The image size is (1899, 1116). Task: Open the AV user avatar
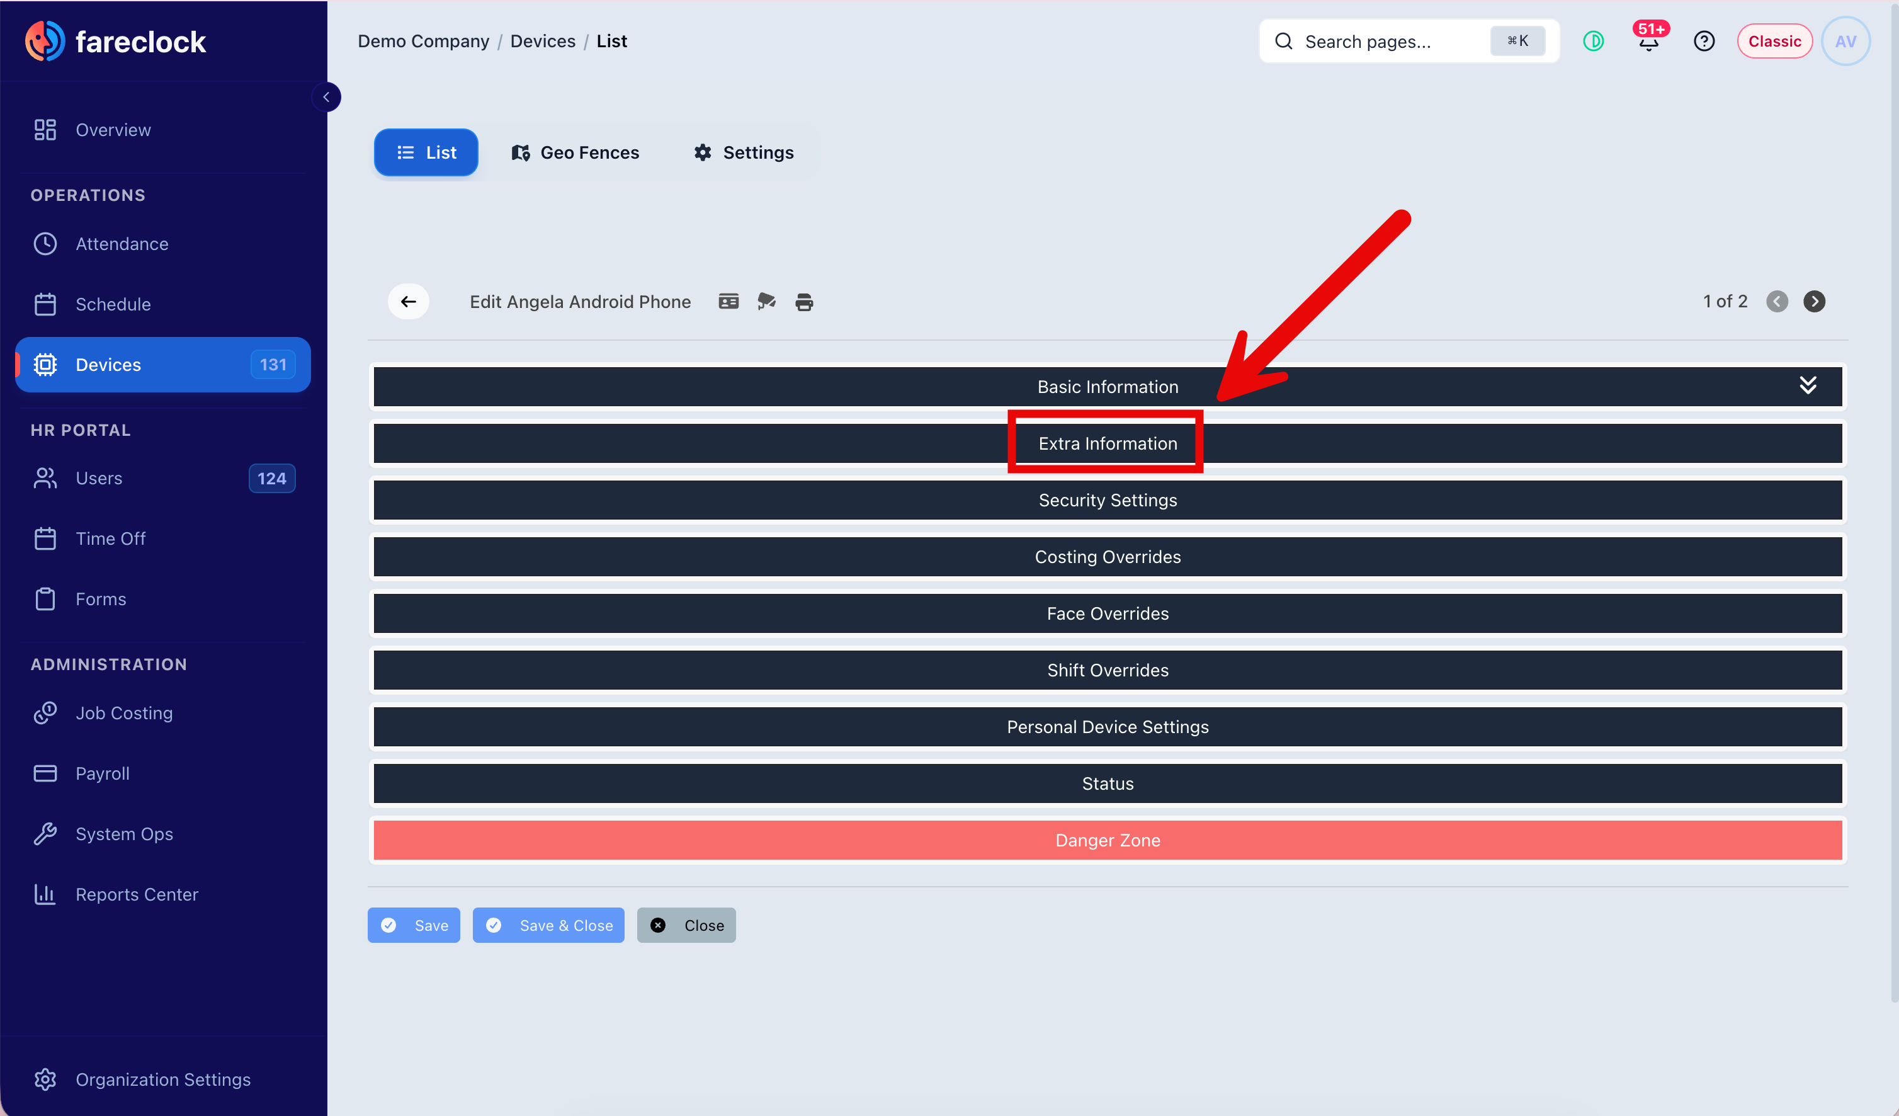pos(1845,42)
